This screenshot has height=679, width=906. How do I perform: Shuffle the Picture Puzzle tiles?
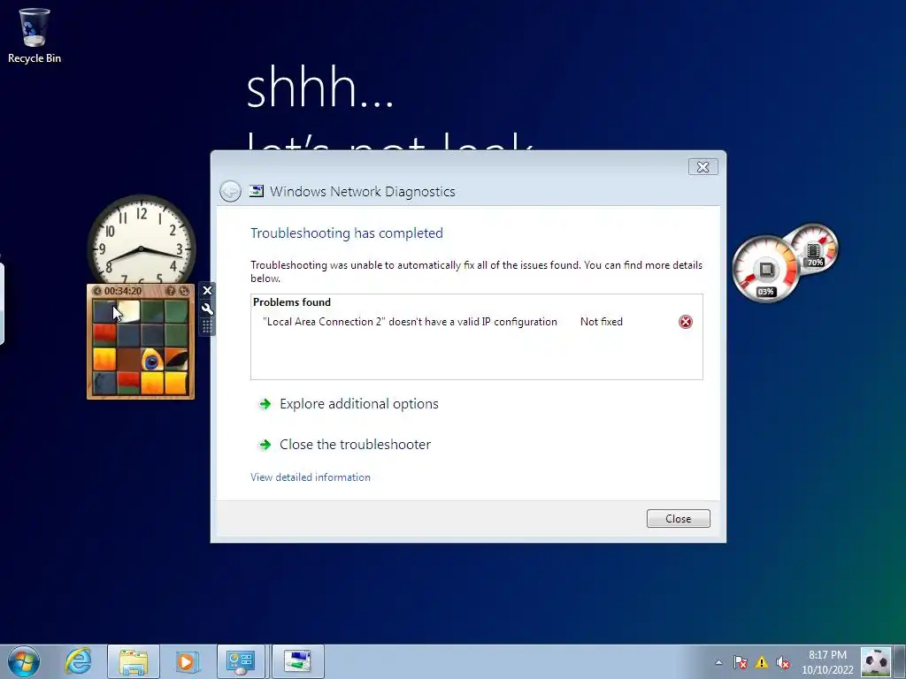tap(184, 291)
